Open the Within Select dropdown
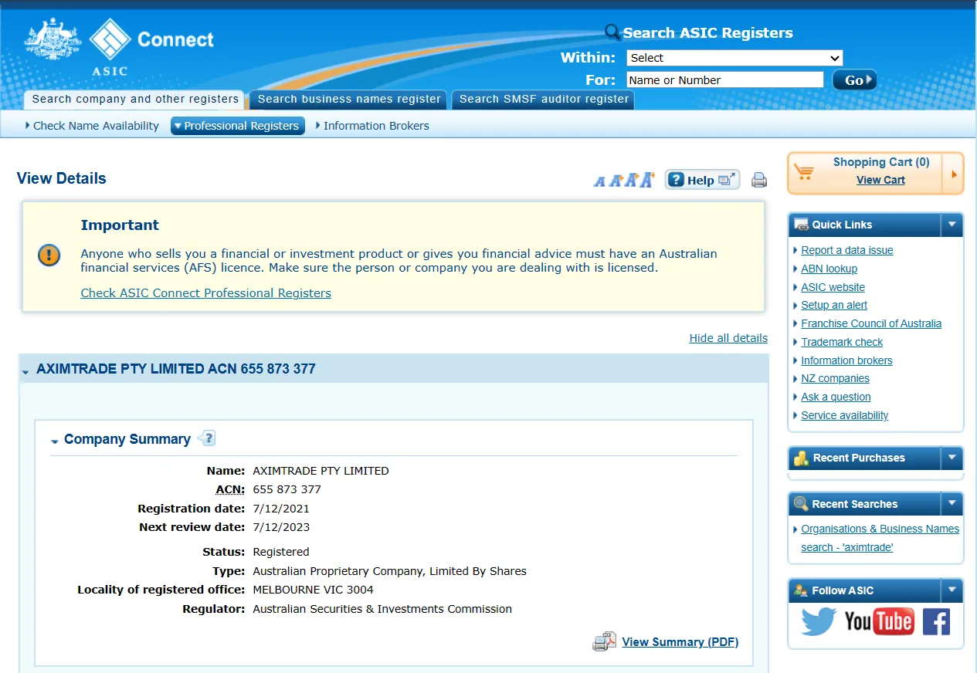This screenshot has width=977, height=673. (734, 58)
